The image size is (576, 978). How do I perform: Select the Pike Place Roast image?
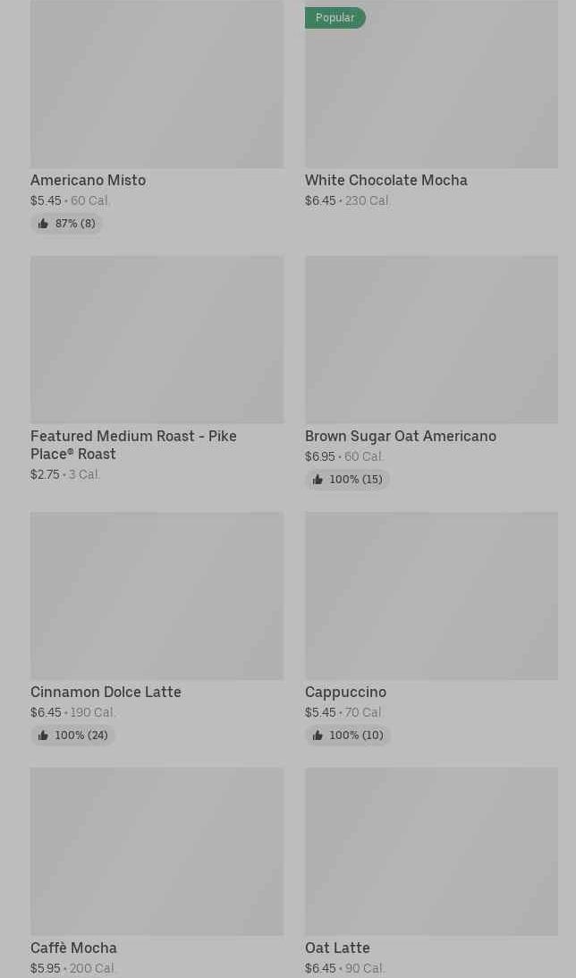pyautogui.click(x=157, y=339)
